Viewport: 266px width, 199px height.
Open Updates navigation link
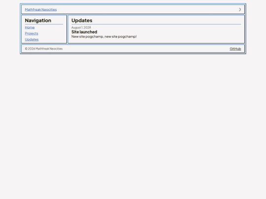pyautogui.click(x=32, y=40)
